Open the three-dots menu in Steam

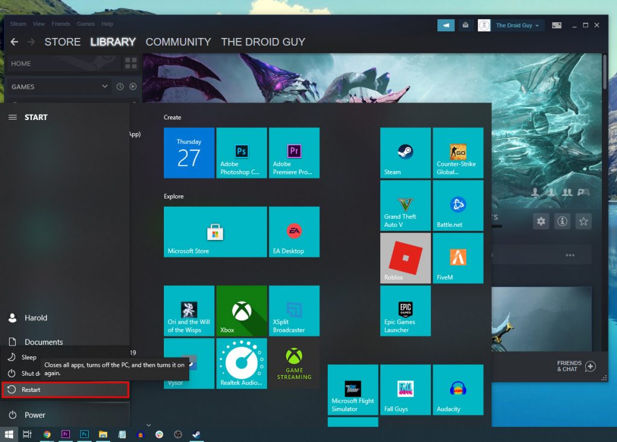pyautogui.click(x=570, y=255)
